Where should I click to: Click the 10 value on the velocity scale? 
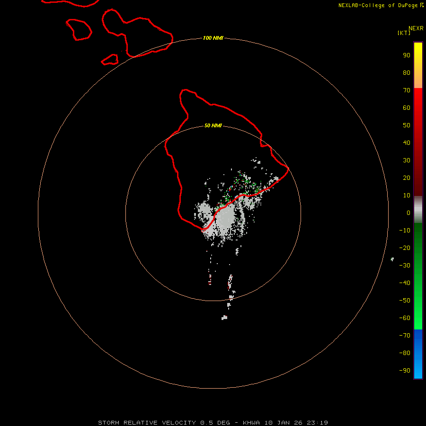coord(407,195)
